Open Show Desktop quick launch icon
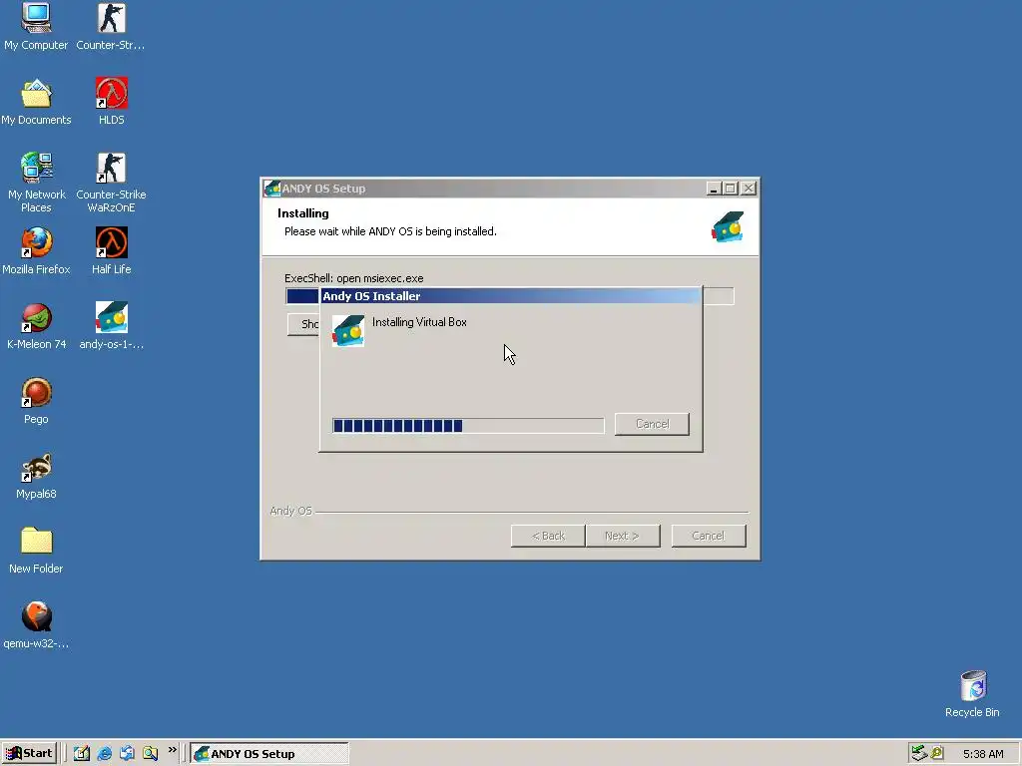 pos(82,753)
